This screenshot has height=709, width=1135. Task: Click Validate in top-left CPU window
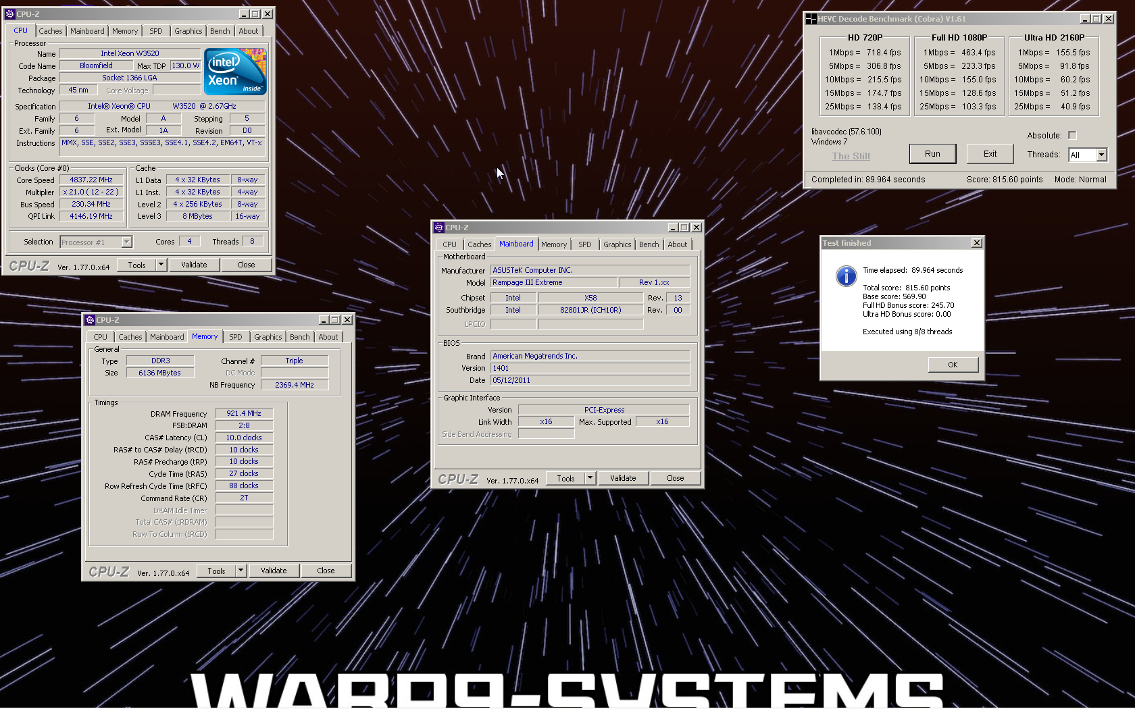click(194, 265)
